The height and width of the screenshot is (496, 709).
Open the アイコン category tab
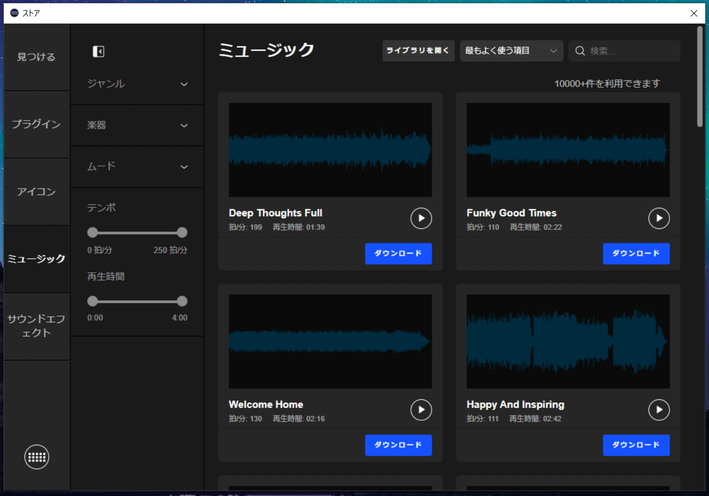click(x=36, y=192)
